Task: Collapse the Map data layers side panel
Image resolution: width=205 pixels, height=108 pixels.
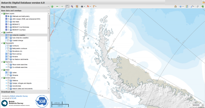Action: click(48, 6)
